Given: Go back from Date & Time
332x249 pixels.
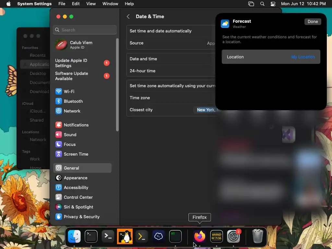Looking at the screenshot, I should (x=128, y=17).
